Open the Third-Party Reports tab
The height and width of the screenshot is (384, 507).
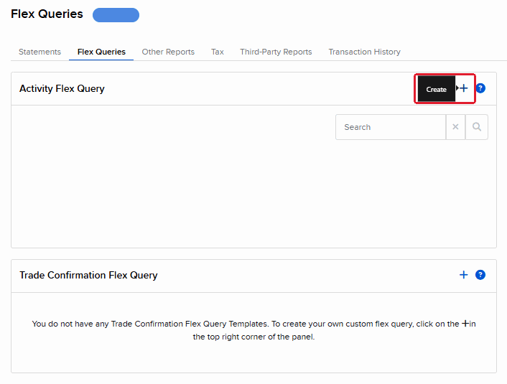276,52
